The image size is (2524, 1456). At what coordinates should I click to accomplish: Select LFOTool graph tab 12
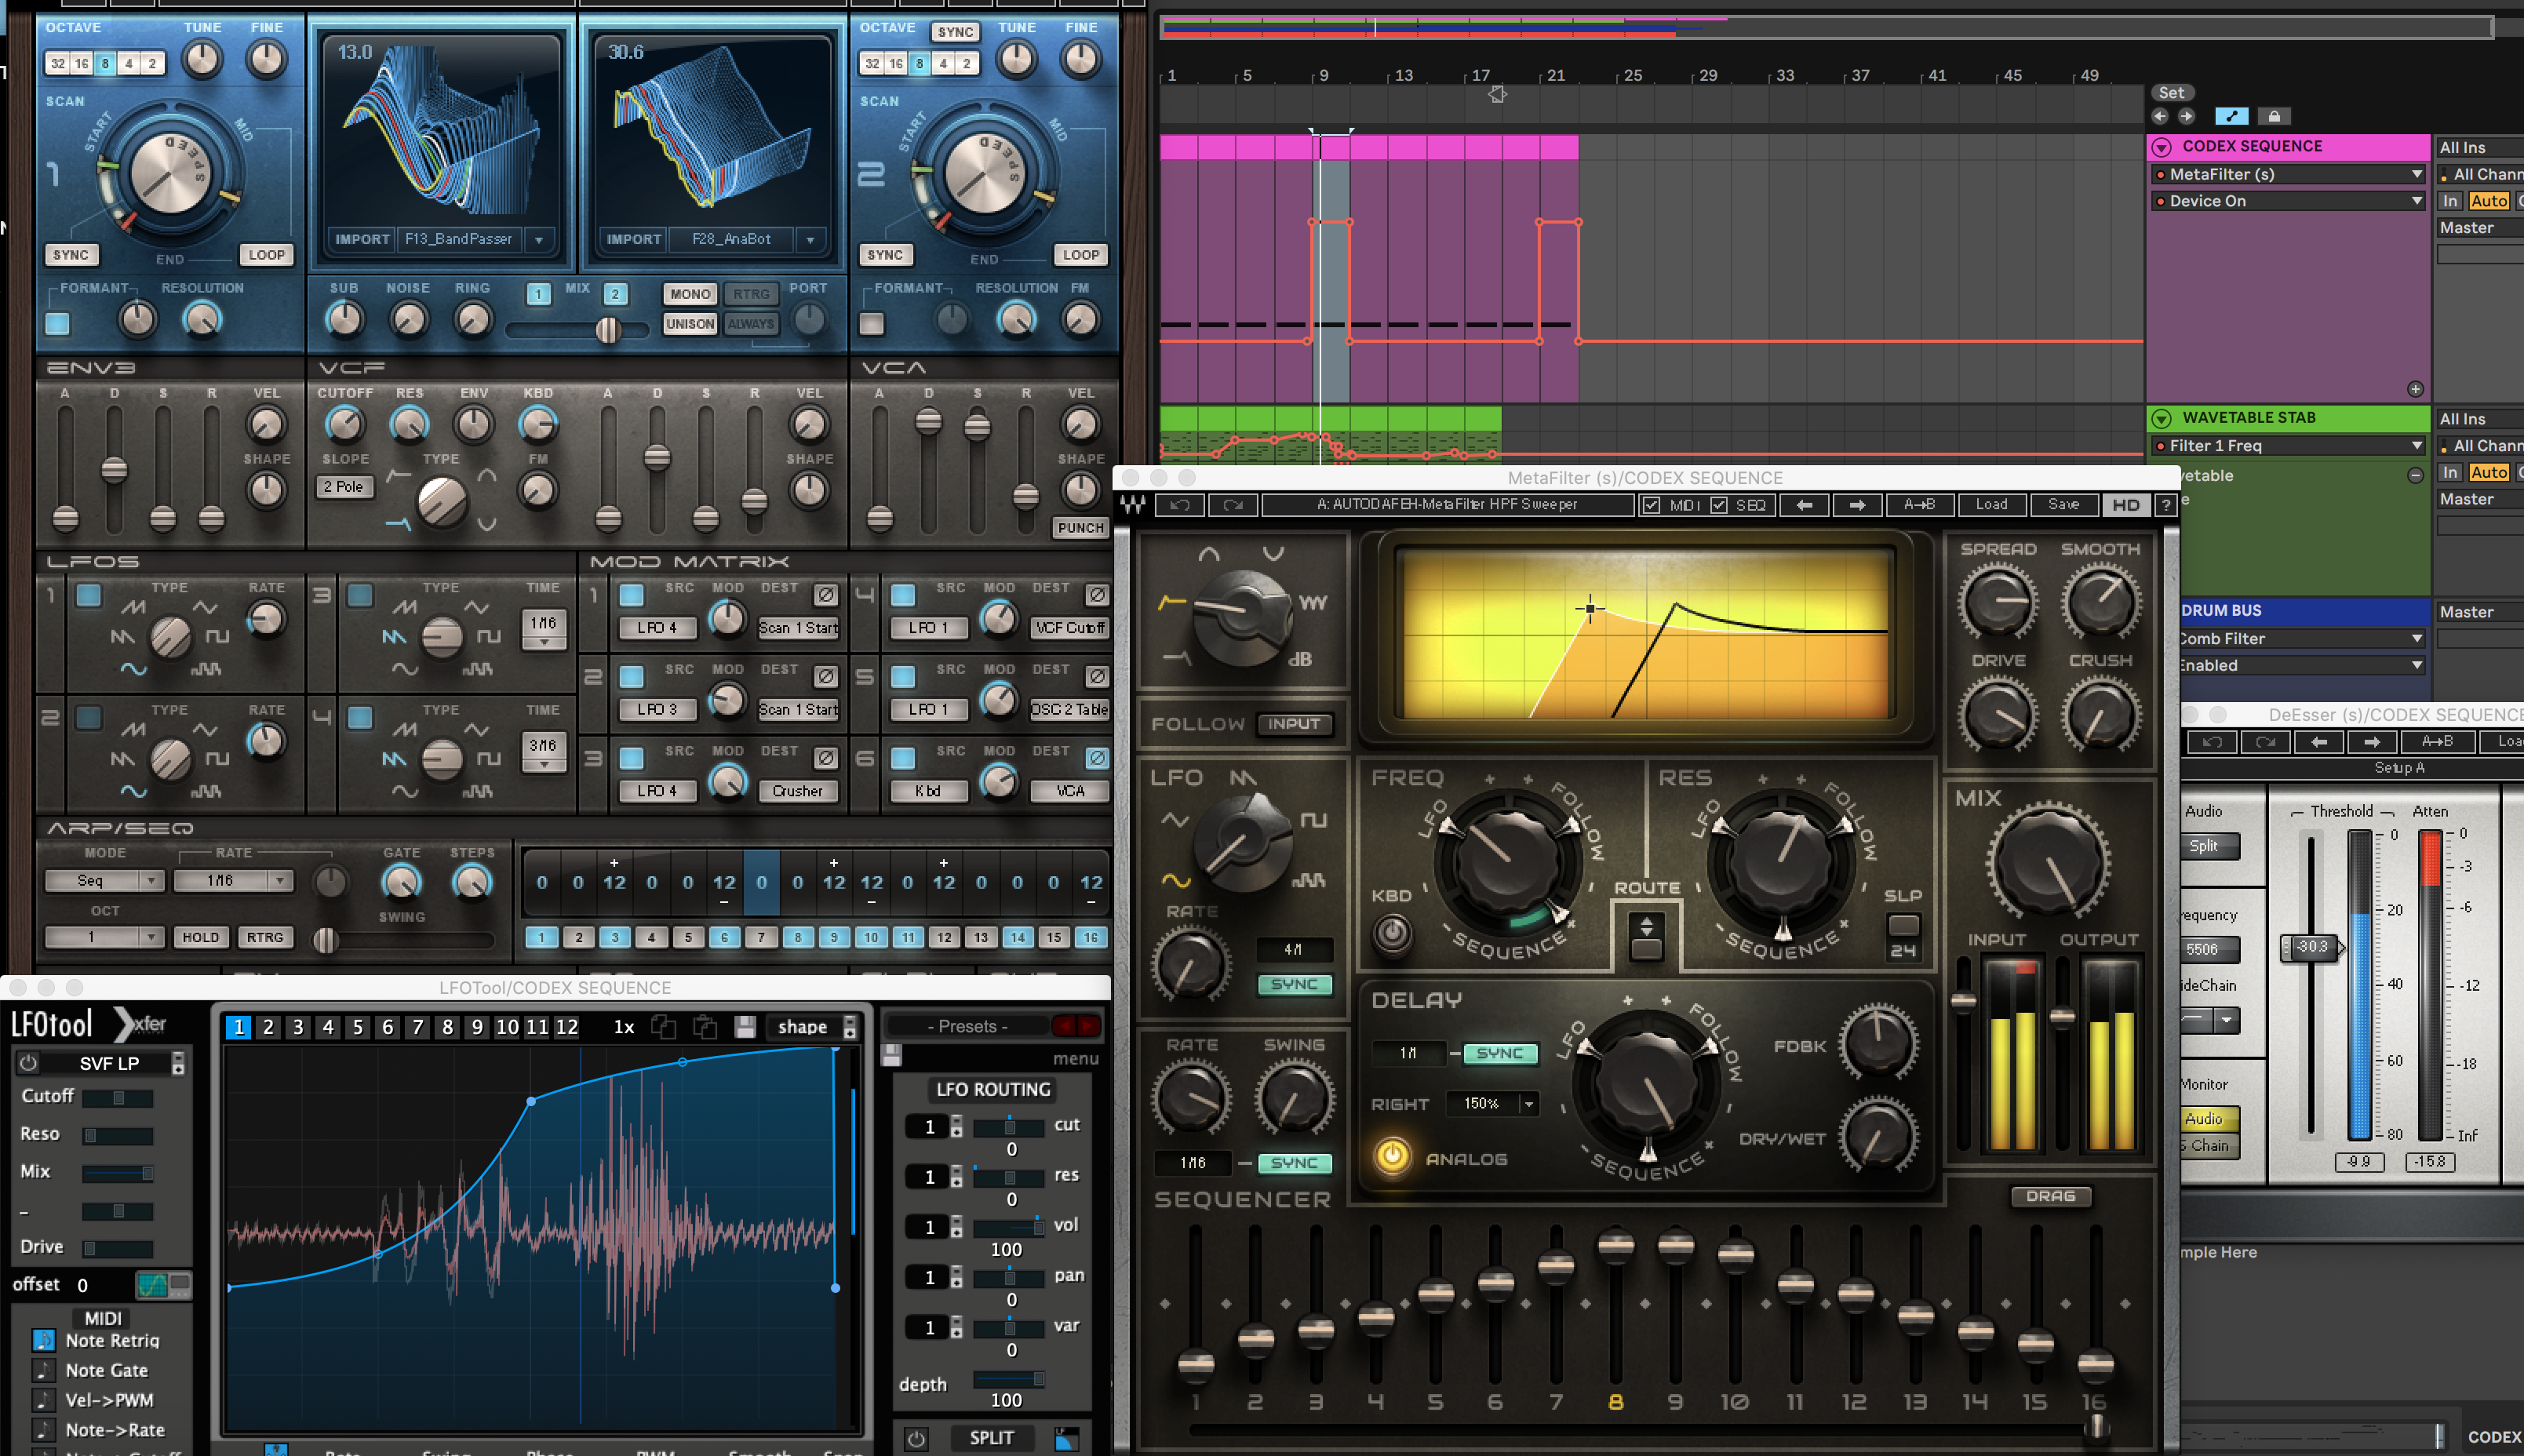(567, 1027)
